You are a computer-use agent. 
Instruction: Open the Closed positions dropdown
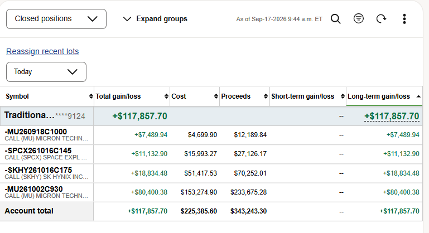[56, 19]
